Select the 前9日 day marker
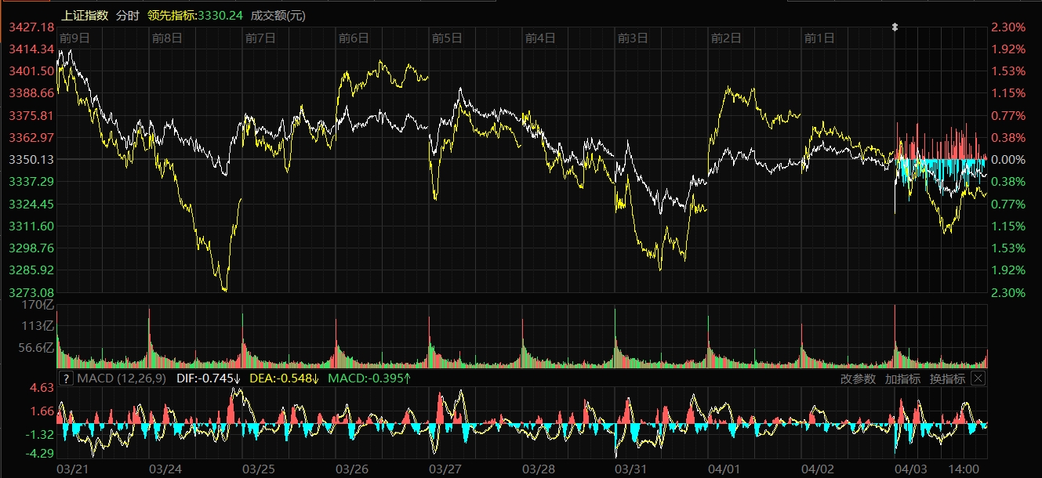1042x478 pixels. 74,38
